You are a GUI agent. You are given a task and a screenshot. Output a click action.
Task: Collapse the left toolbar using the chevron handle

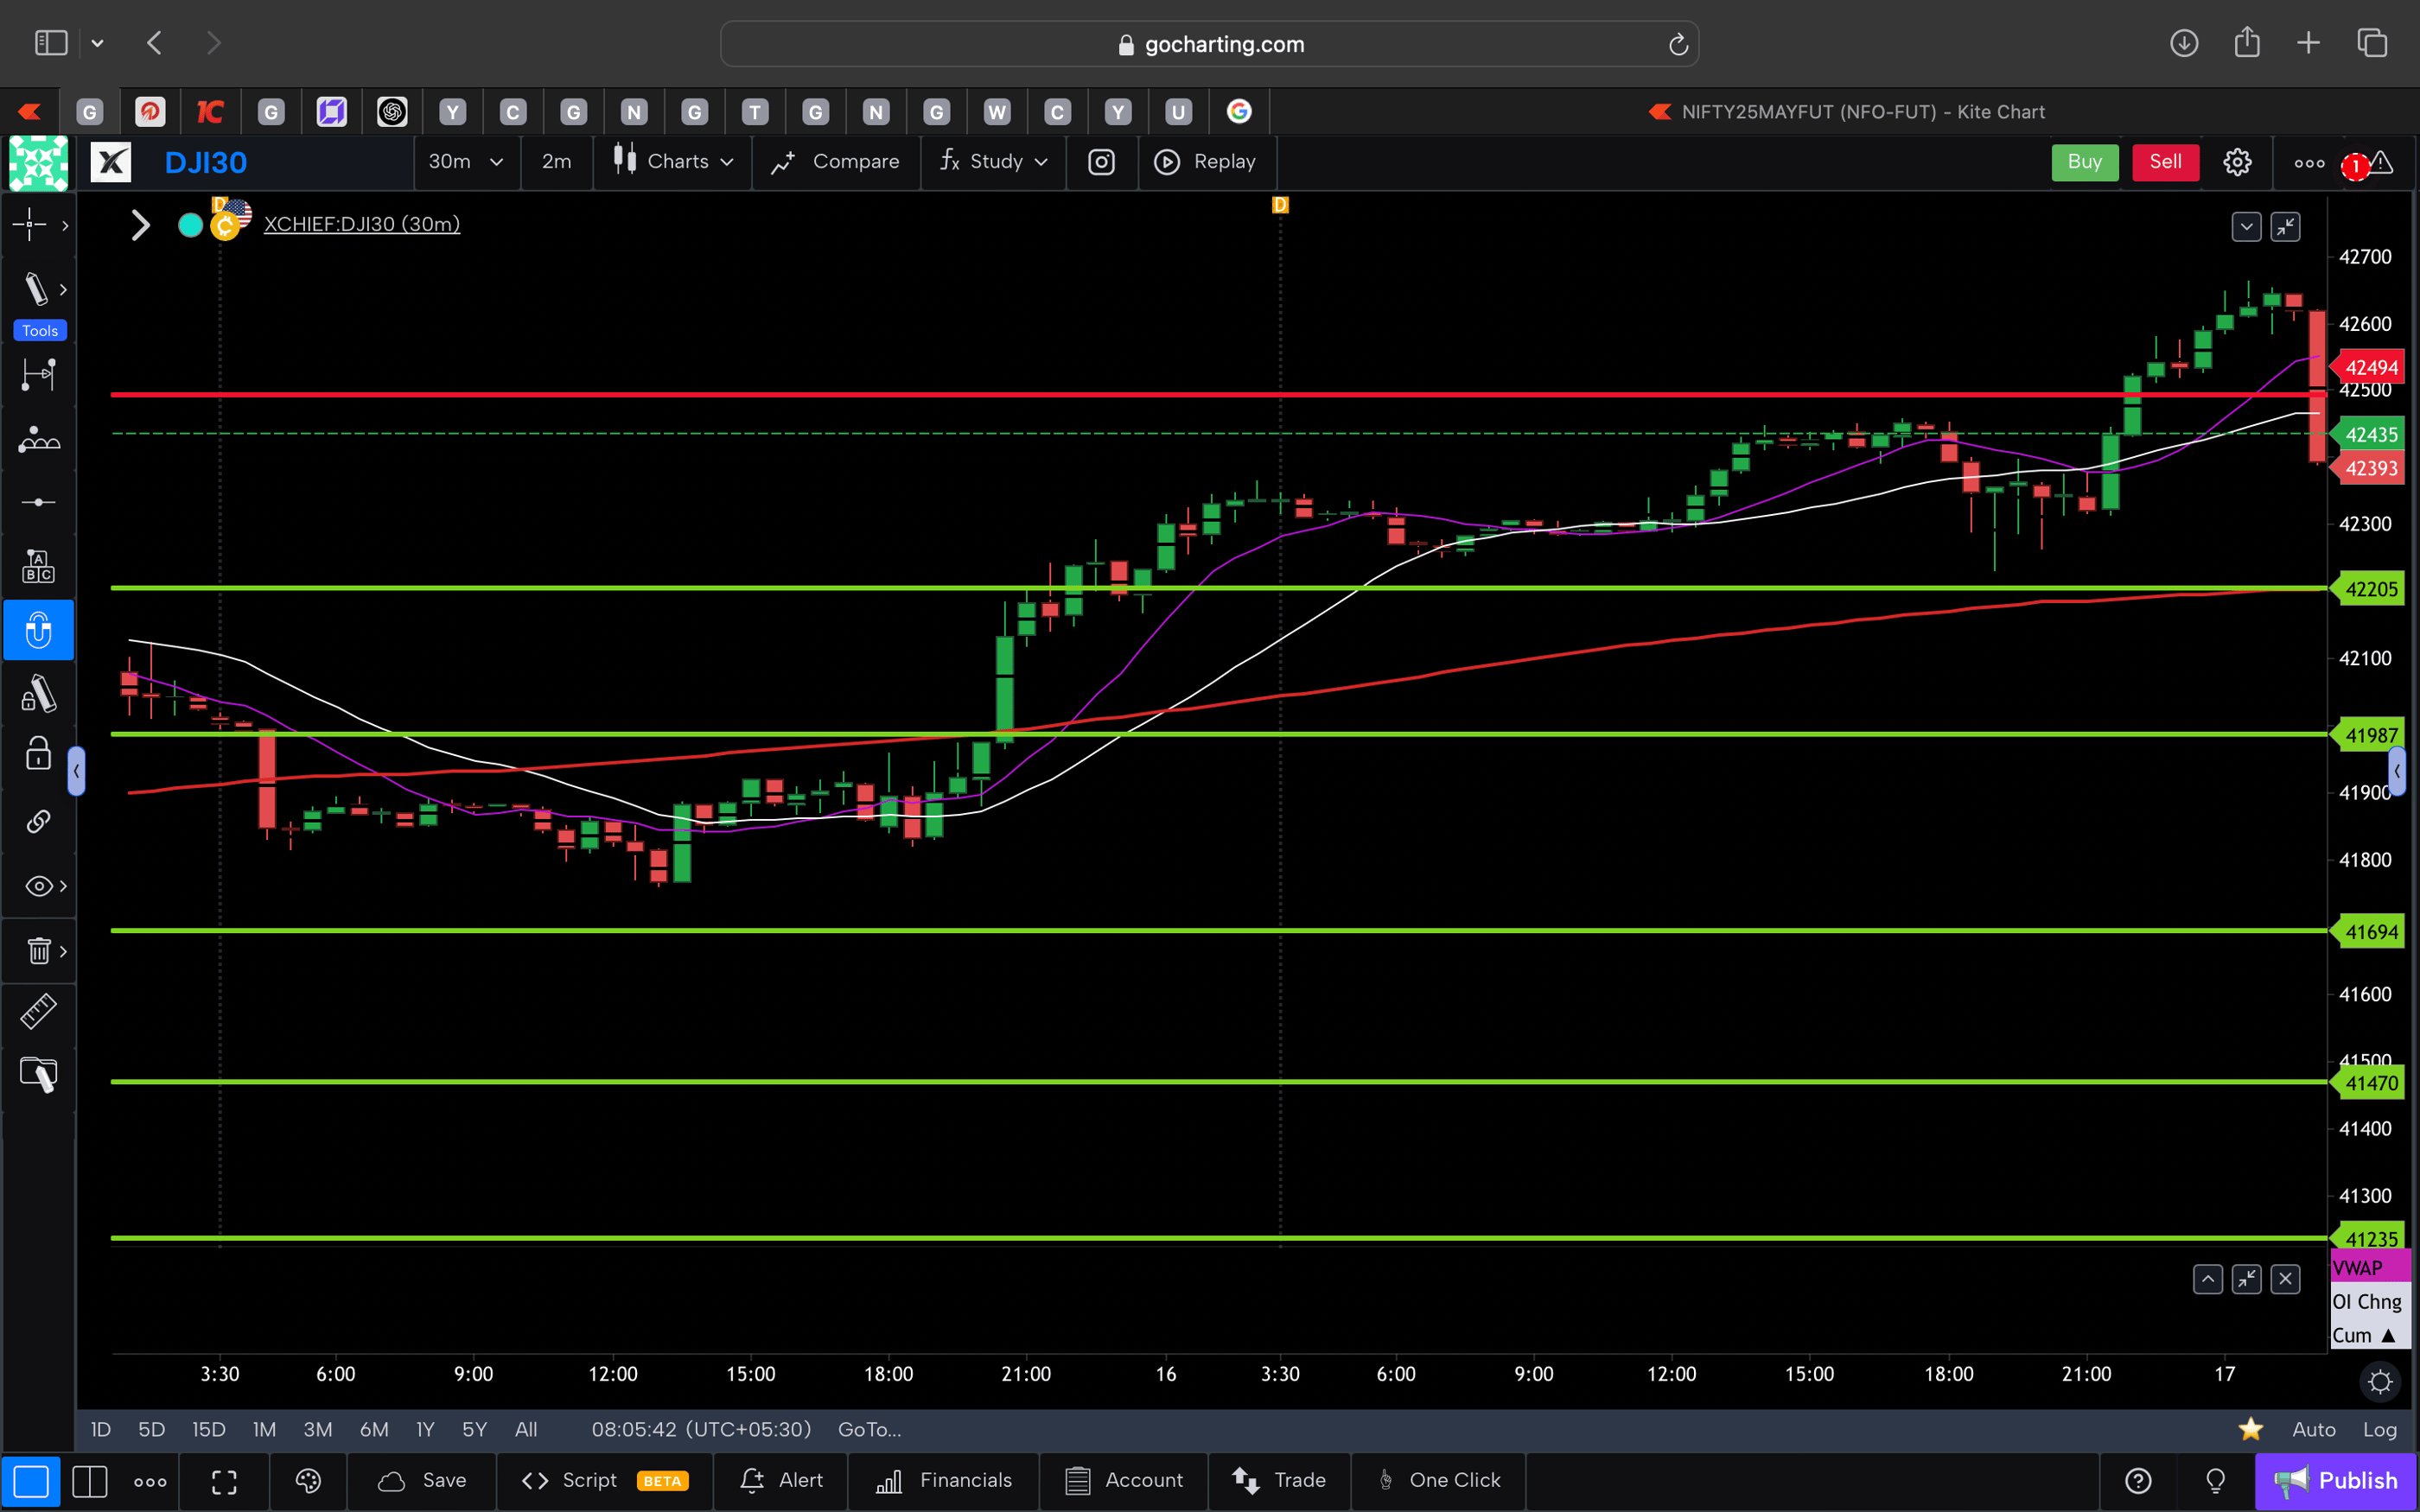pos(77,770)
